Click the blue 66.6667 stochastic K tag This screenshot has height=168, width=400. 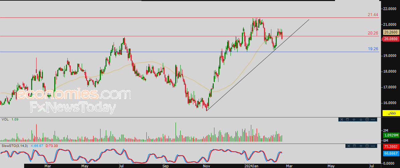pyautogui.click(x=391, y=154)
